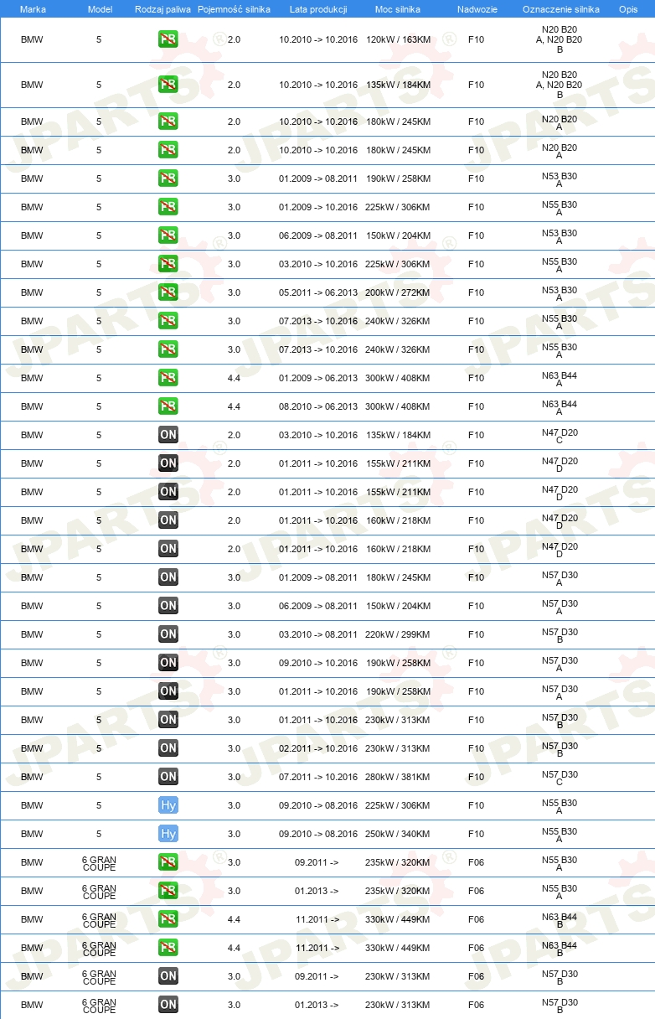655x1019 pixels.
Task: Click the 6 GRAN COUPE cell in the diesel 09.2011 row
Action: click(x=99, y=976)
